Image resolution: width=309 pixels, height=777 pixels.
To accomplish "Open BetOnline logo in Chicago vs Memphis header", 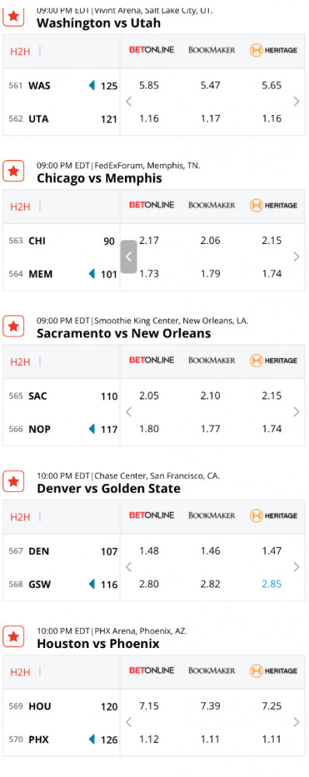I will 151,204.
